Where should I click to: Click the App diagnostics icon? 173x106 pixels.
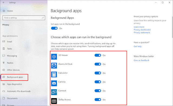point(4,84)
